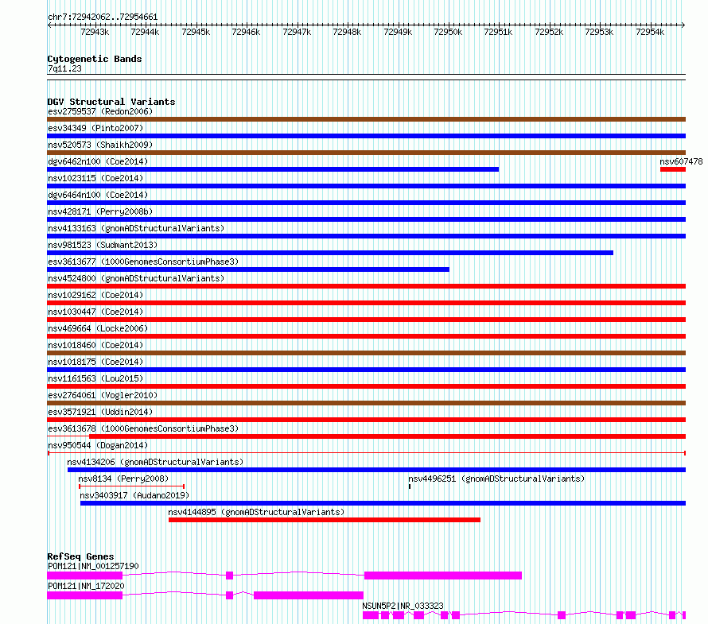Screen dimensions: 708x624
Task: Click the NSUN5P2|NR_033323 gene label
Action: click(403, 606)
